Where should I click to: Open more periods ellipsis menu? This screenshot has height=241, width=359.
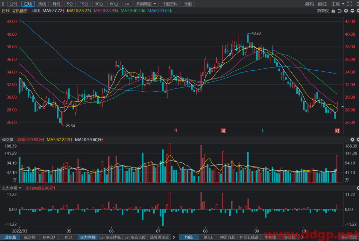click(x=127, y=4)
